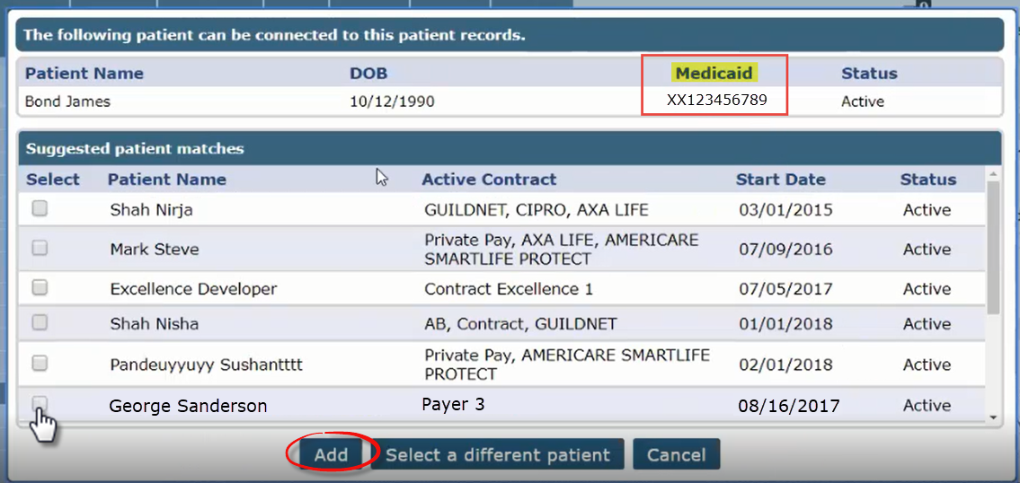
Task: Click the Start Date column header
Action: (781, 180)
